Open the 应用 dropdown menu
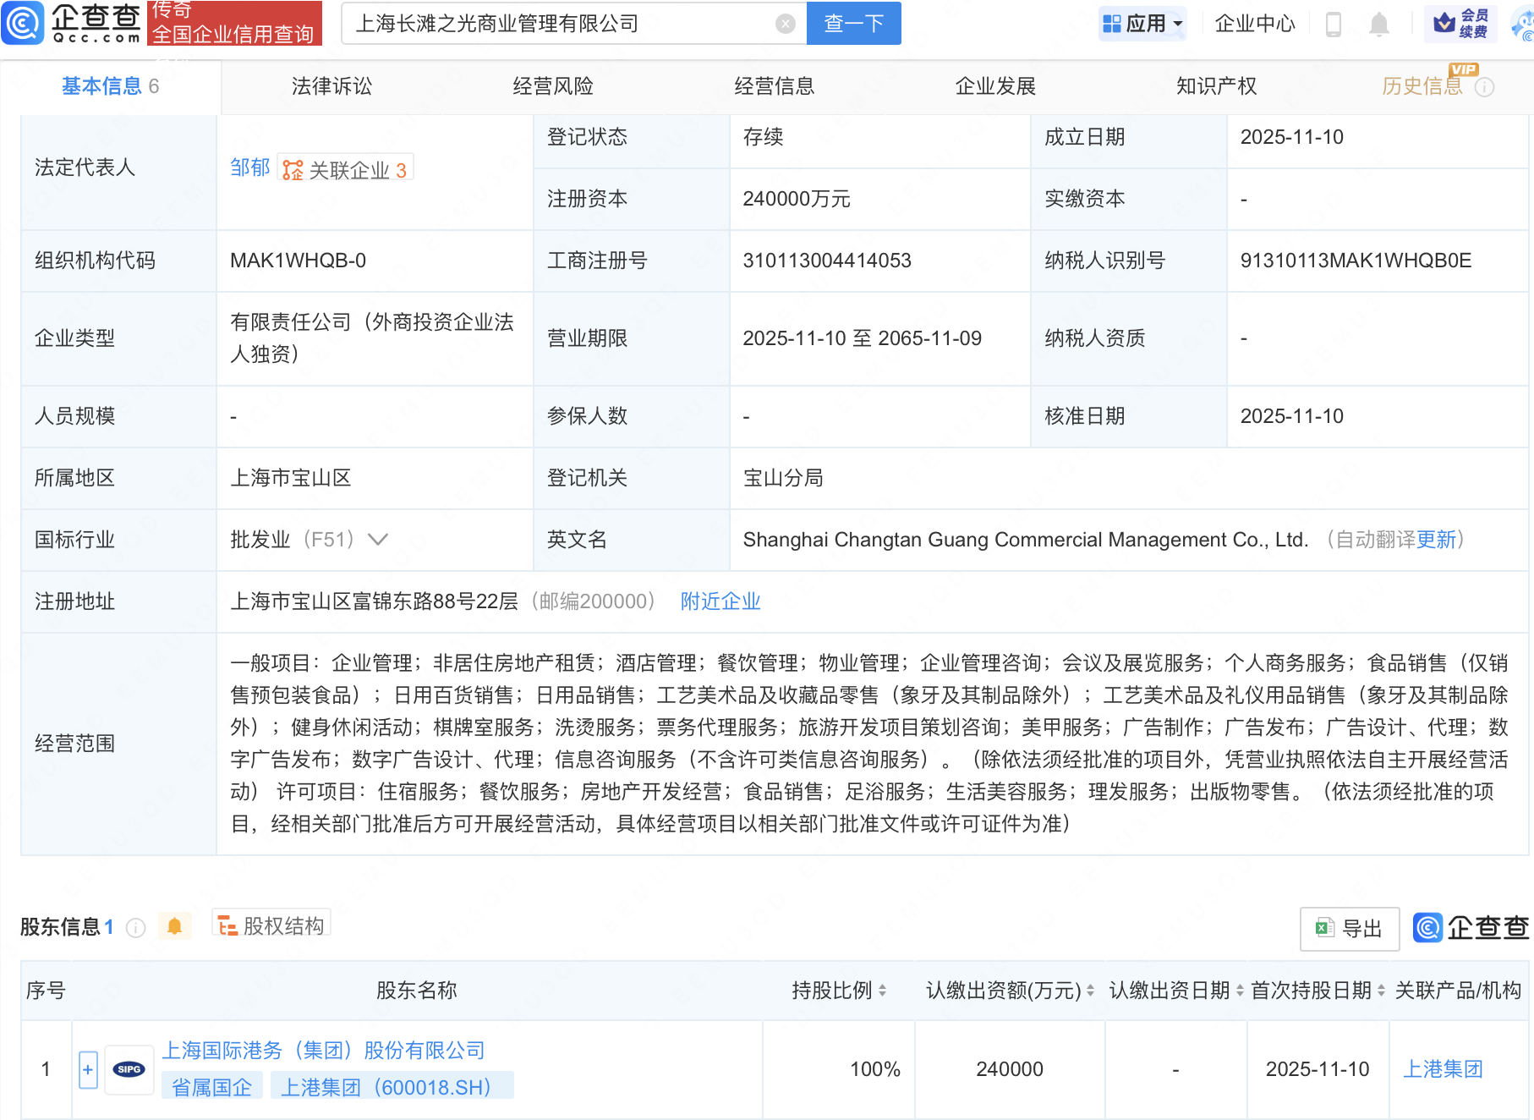1534x1120 pixels. (x=1143, y=24)
